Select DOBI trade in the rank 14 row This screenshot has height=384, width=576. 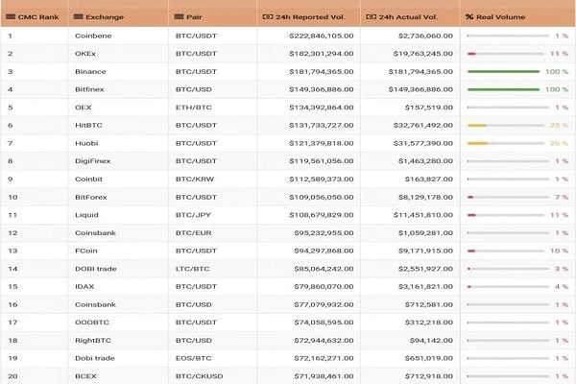[x=95, y=269]
